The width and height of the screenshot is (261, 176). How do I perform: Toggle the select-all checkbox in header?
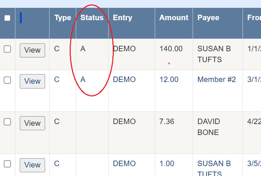(7, 18)
